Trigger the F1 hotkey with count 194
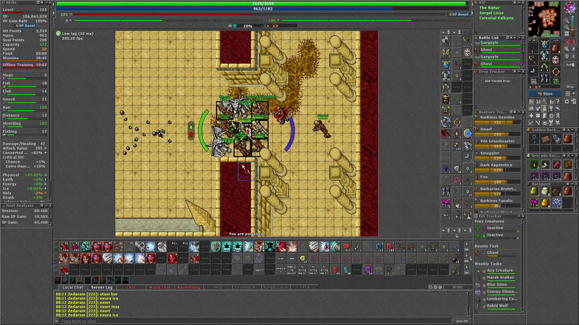The width and height of the screenshot is (579, 325). [x=64, y=246]
